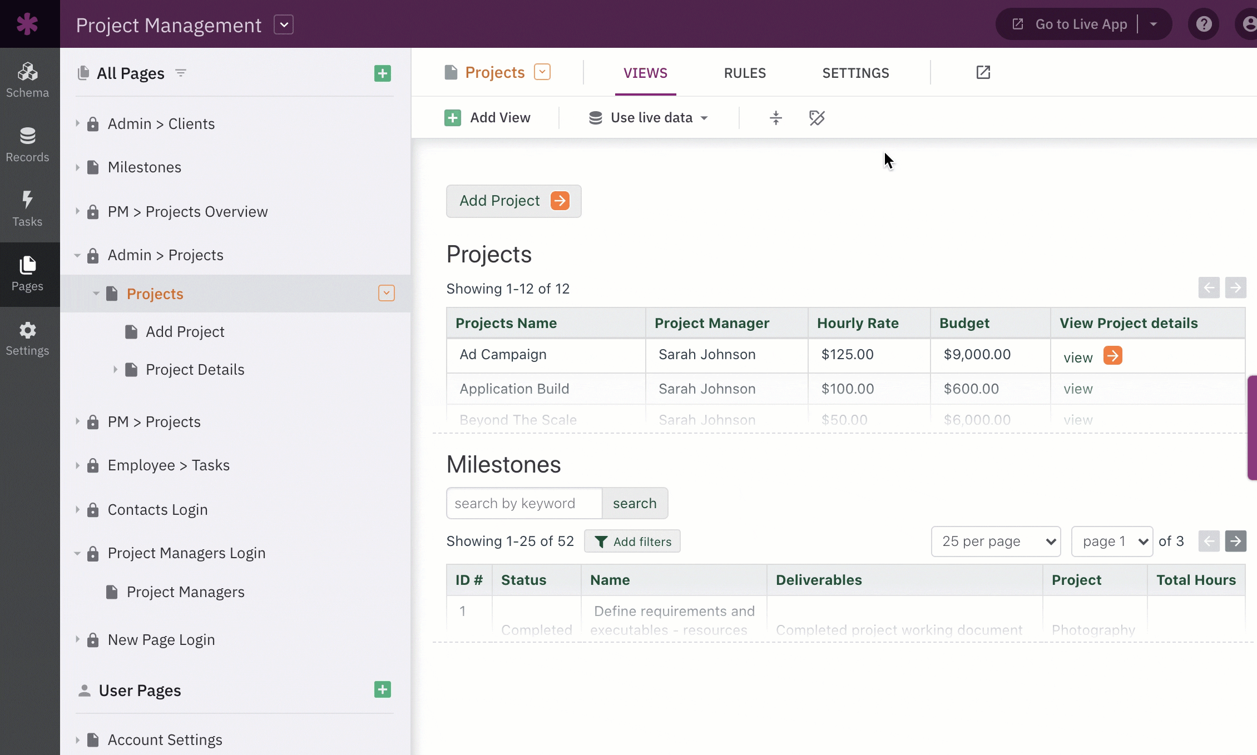
Task: Go to next Projects table page
Action: point(1235,287)
